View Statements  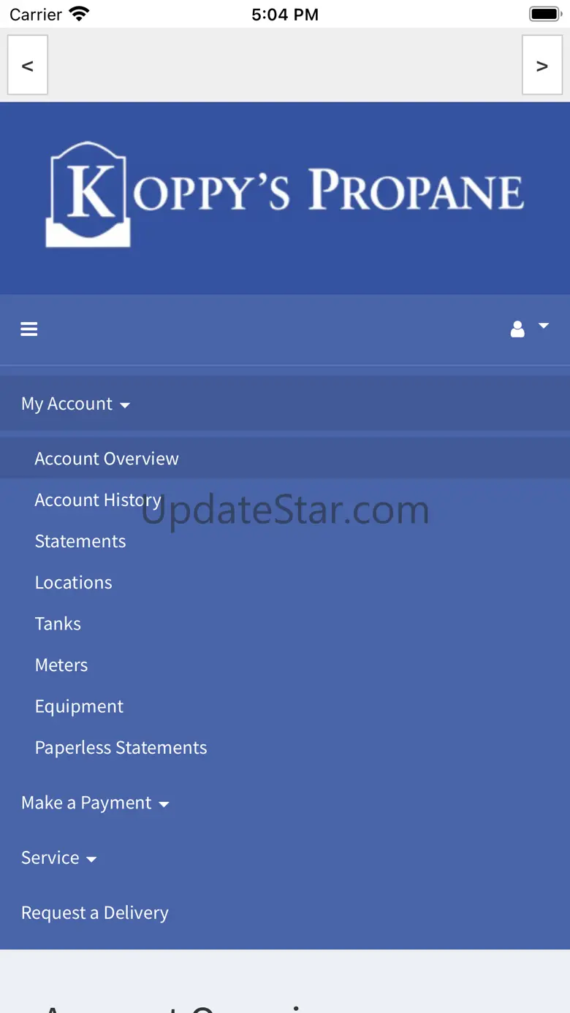80,541
